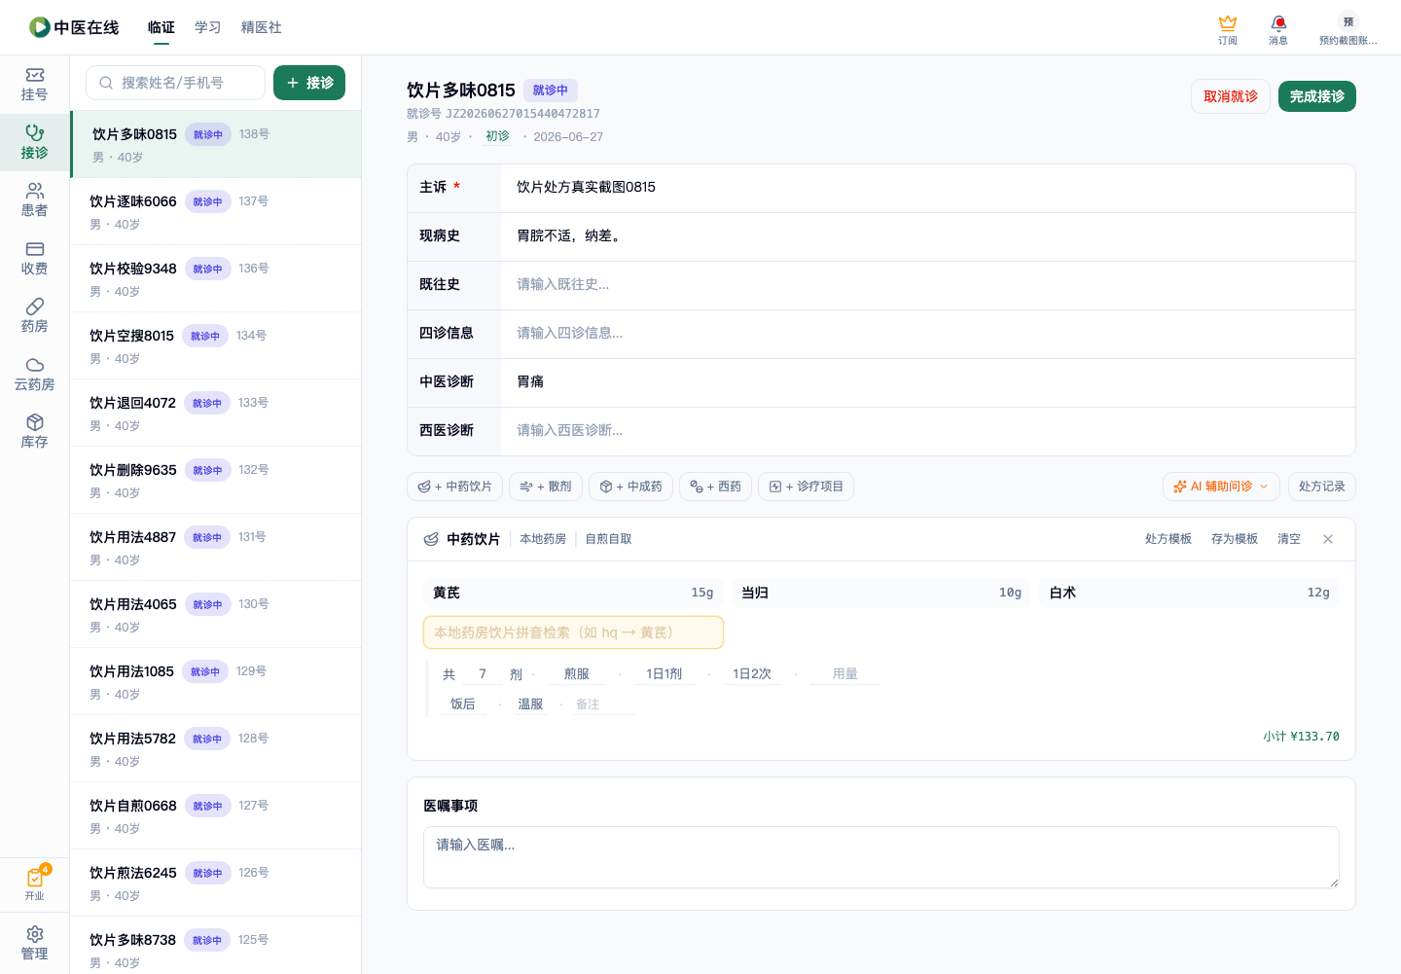Screen dimensions: 1401x974
Task: Click the 用量 dosage field
Action: pos(845,674)
